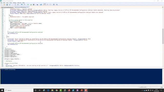Click the Ln 193 Col 16 status text

click(143, 87)
